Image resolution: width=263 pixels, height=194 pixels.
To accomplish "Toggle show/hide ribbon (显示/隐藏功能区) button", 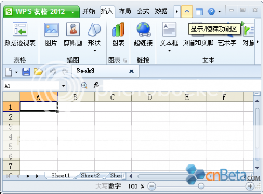I will click(187, 11).
